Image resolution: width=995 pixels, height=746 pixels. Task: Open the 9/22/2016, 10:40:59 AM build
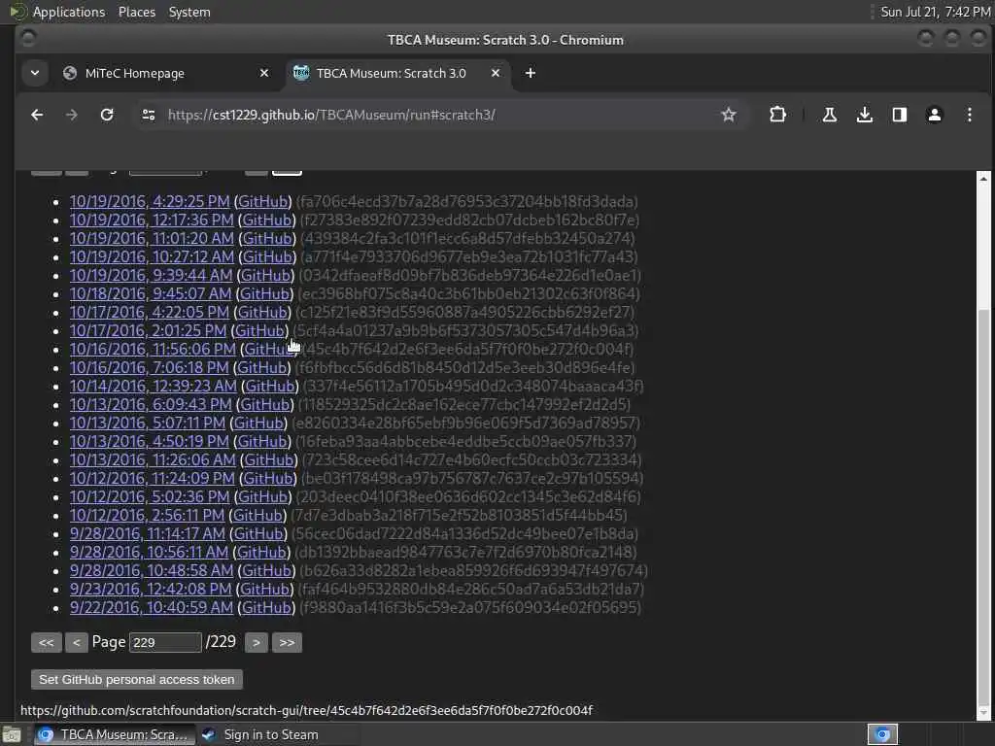(x=151, y=607)
